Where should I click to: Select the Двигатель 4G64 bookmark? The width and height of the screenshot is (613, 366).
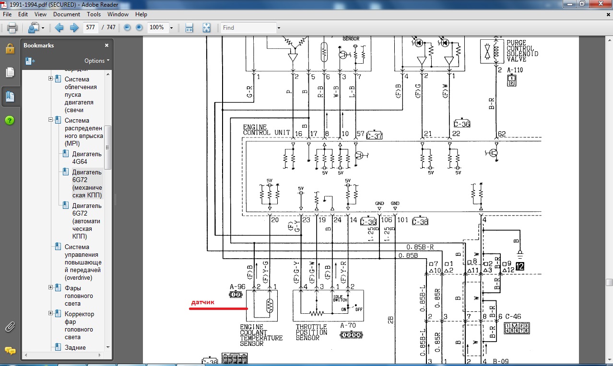click(x=87, y=158)
